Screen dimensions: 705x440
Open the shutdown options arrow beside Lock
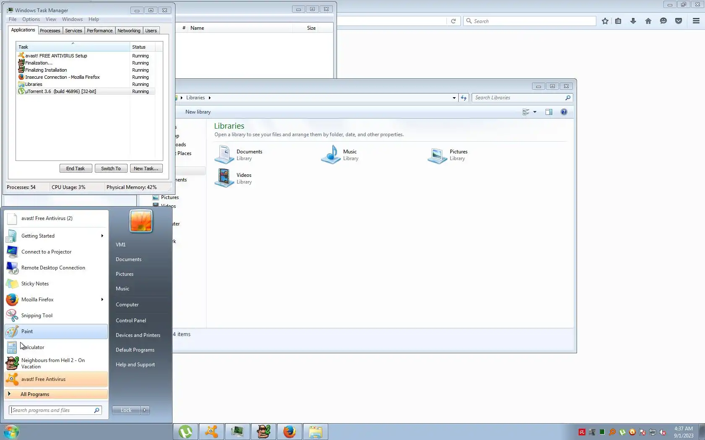(145, 410)
